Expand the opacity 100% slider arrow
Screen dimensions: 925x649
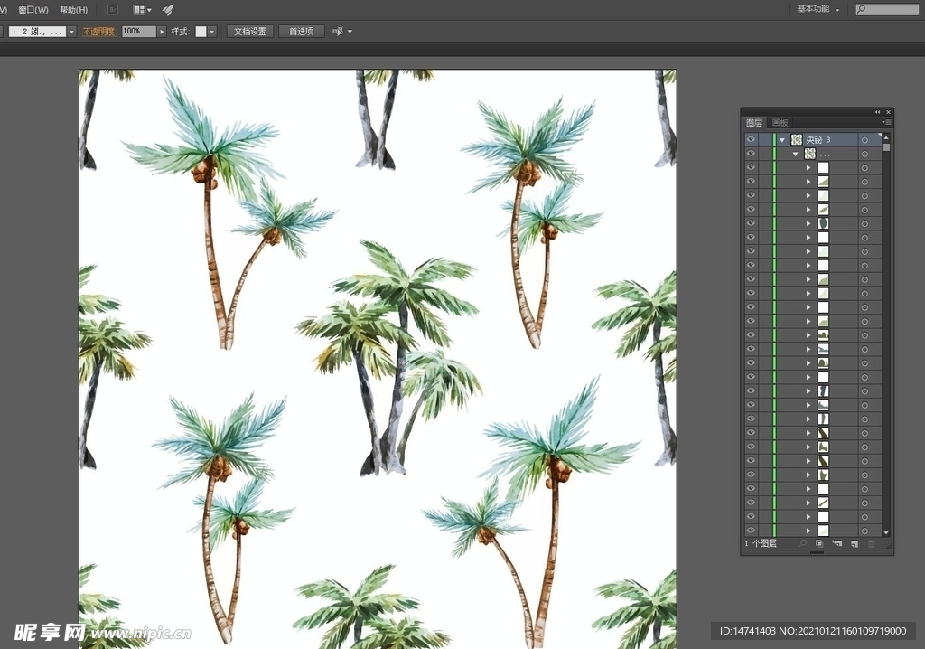[x=163, y=31]
